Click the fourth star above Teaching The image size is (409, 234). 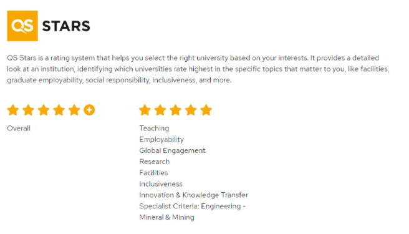click(191, 110)
